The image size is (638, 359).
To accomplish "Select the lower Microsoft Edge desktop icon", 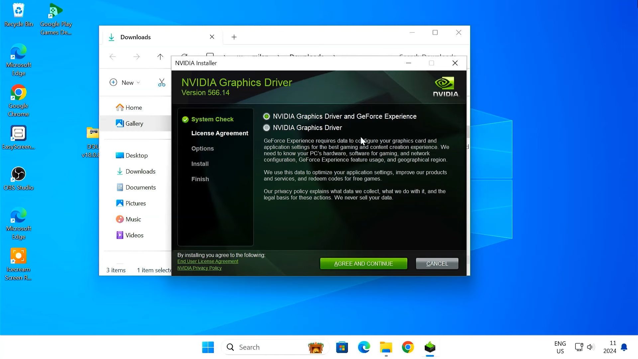I will 19,223.
